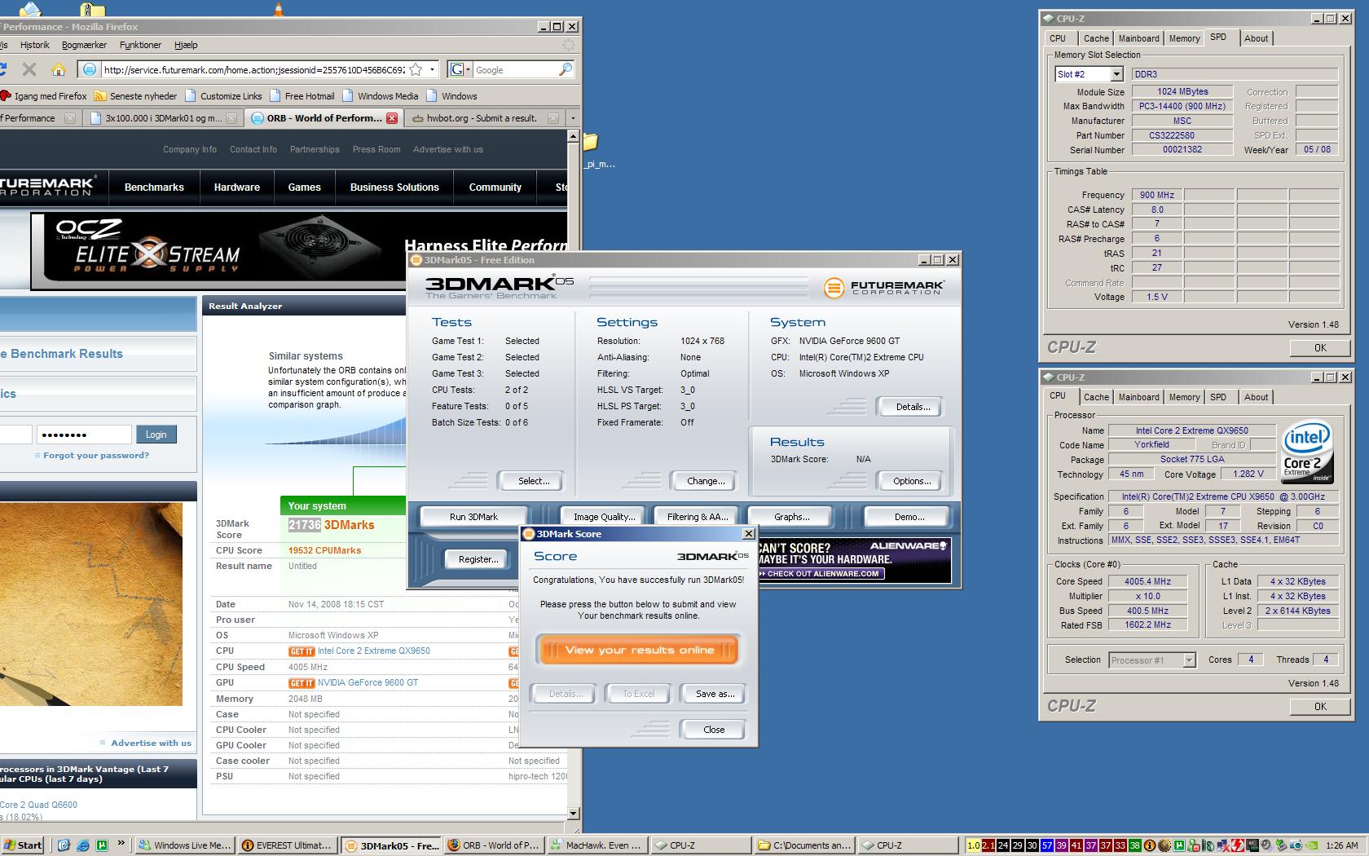Click the Change settings button
Image resolution: width=1369 pixels, height=856 pixels.
706,481
